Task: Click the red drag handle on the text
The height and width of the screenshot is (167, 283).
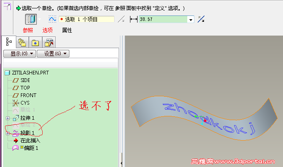Action: [x=205, y=121]
